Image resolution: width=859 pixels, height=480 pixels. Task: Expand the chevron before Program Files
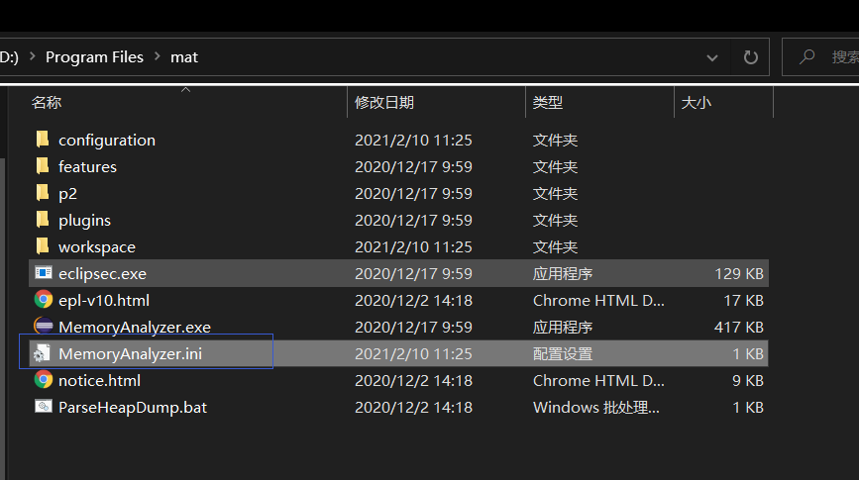(33, 56)
